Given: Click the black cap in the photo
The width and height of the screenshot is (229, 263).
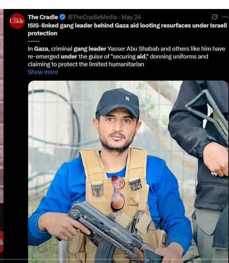Looking at the screenshot, I should point(118,104).
